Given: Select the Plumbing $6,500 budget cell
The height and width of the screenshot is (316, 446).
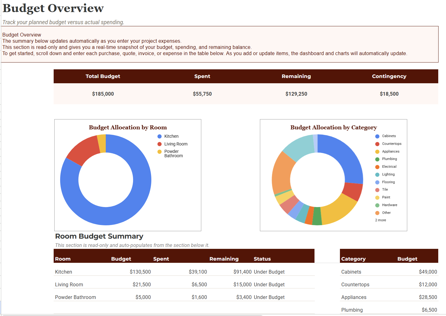Looking at the screenshot, I should click(x=429, y=310).
